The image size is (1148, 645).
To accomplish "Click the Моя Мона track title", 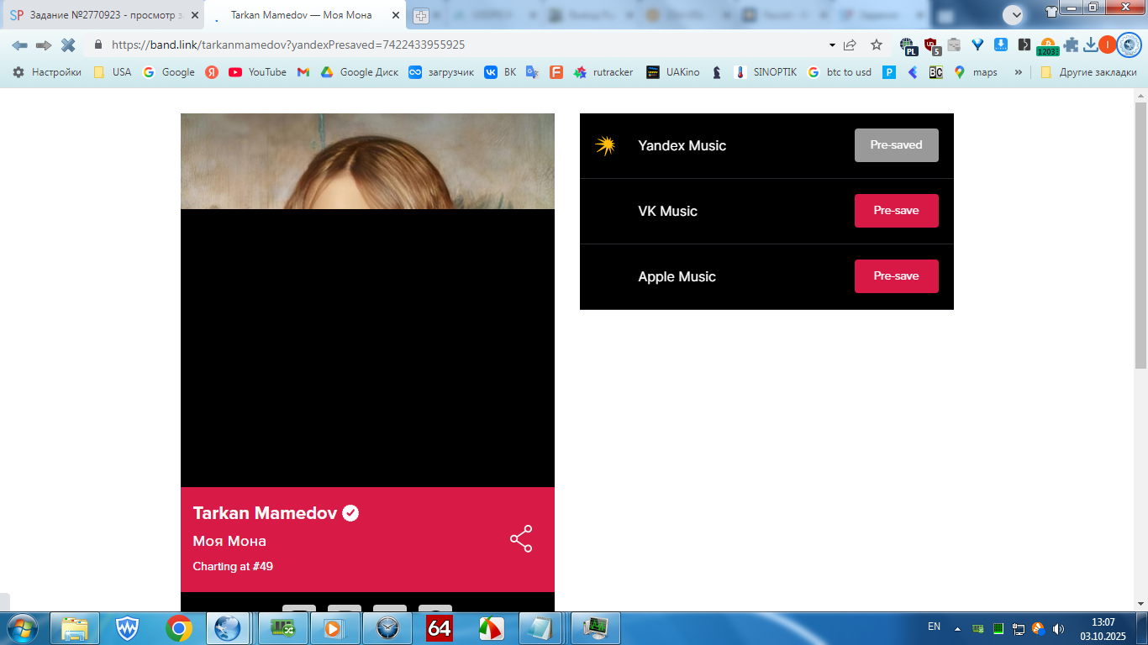I will [229, 542].
